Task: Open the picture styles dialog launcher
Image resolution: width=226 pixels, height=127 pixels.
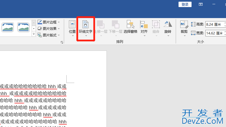Action: pyautogui.click(x=62, y=42)
